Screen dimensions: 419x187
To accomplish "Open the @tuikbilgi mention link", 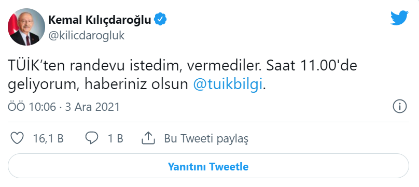I will point(228,84).
